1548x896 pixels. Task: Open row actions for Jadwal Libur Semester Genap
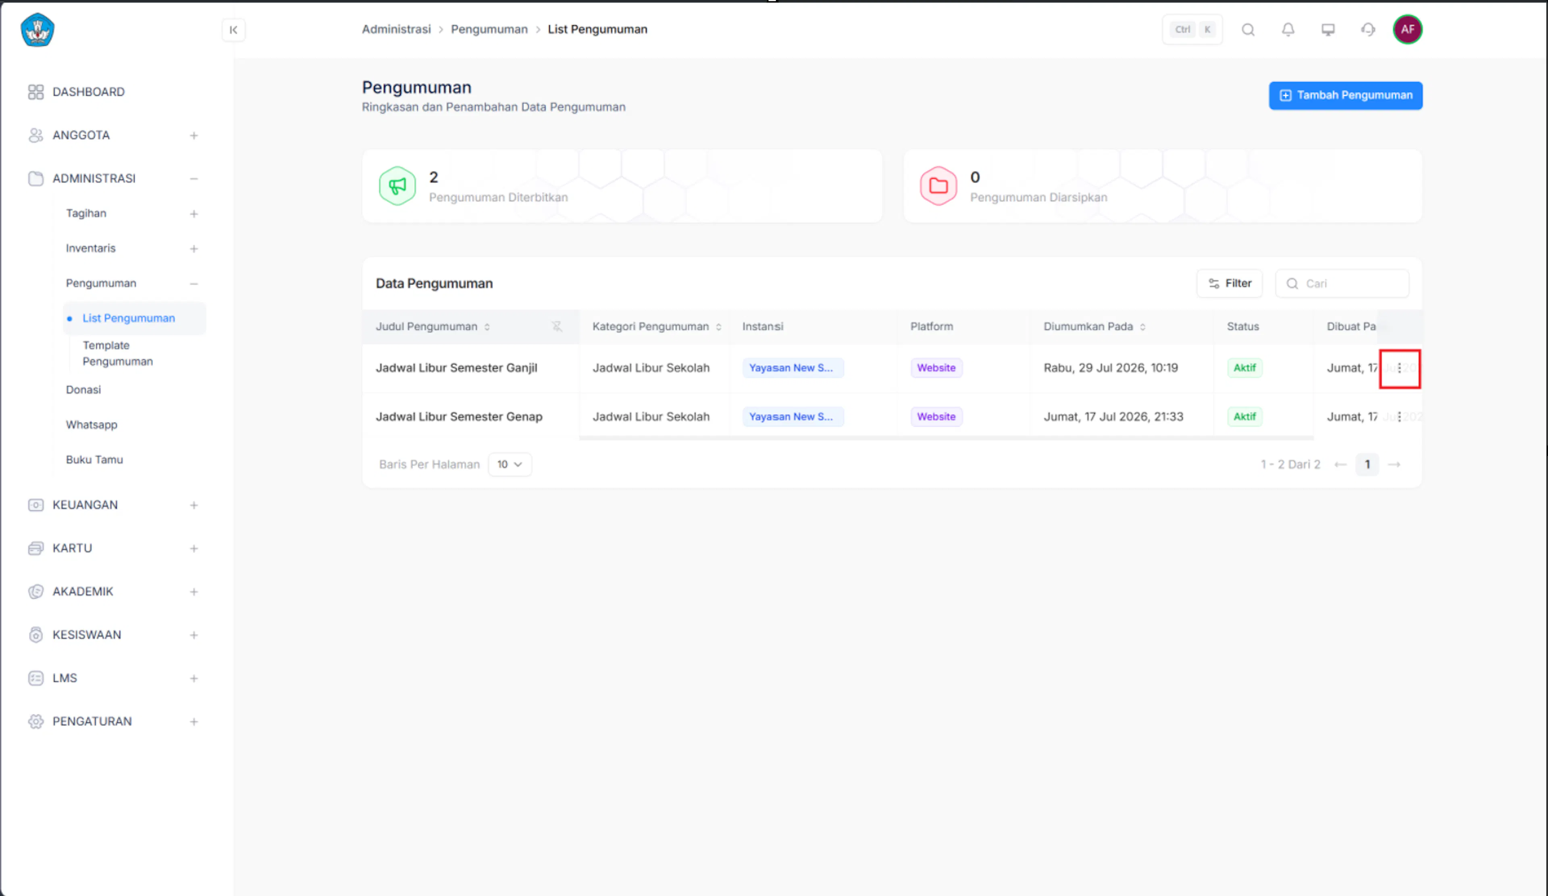tap(1399, 417)
